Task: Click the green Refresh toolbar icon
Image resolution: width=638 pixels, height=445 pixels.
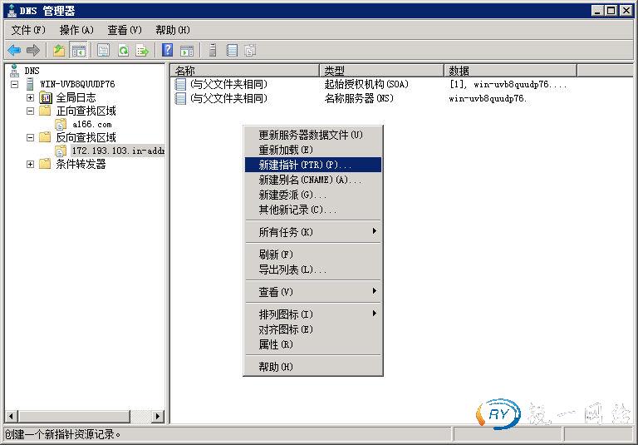Action: pos(123,51)
